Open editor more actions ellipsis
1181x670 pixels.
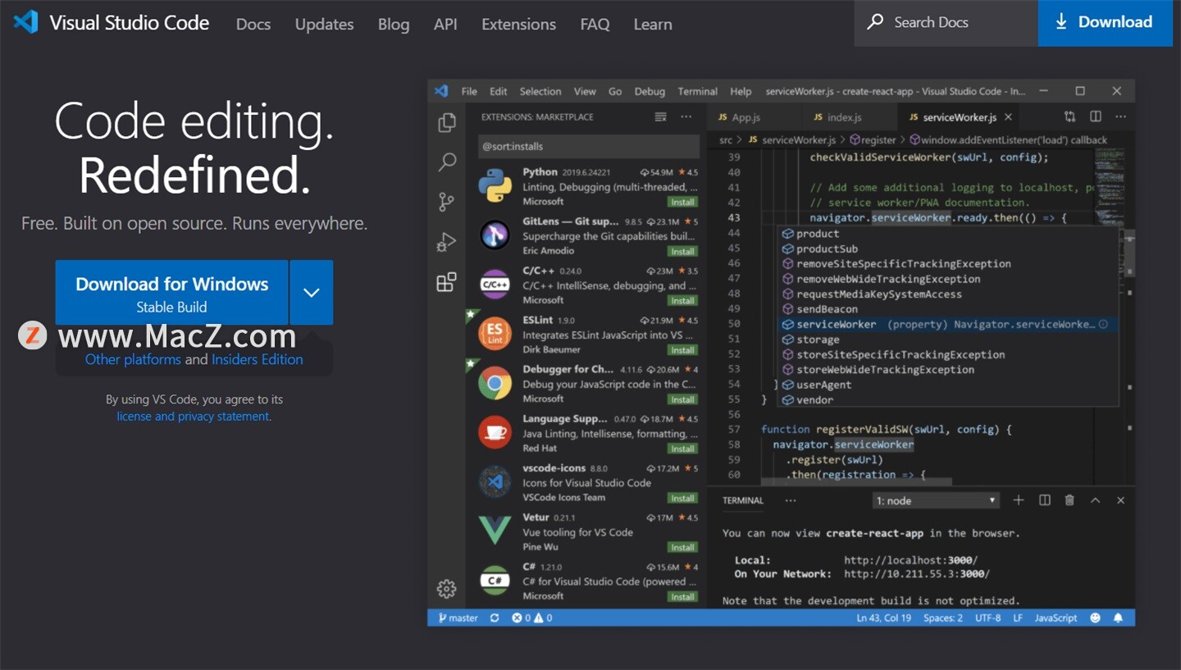point(1120,116)
